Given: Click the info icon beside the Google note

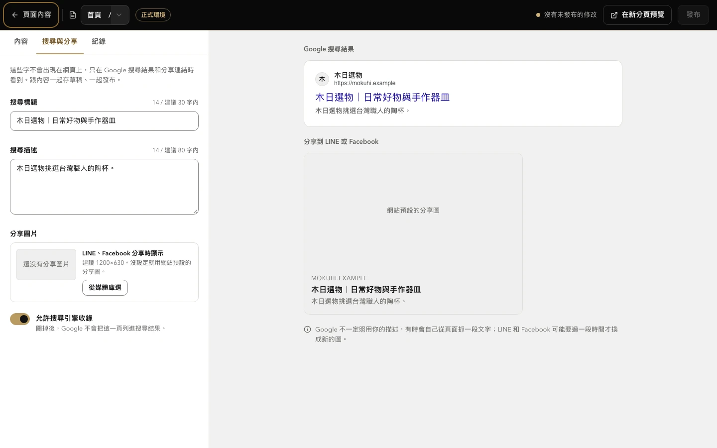Looking at the screenshot, I should [307, 330].
